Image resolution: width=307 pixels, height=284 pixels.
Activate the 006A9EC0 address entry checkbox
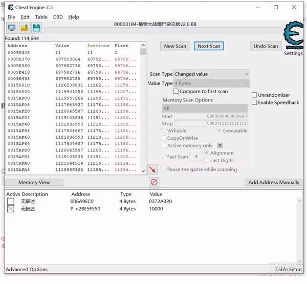[x=11, y=201]
